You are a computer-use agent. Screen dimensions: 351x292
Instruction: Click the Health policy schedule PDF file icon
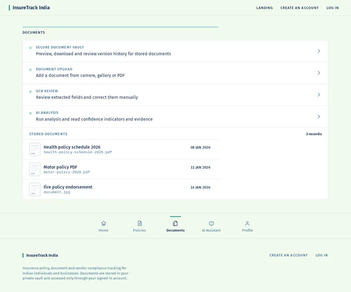coord(35,150)
